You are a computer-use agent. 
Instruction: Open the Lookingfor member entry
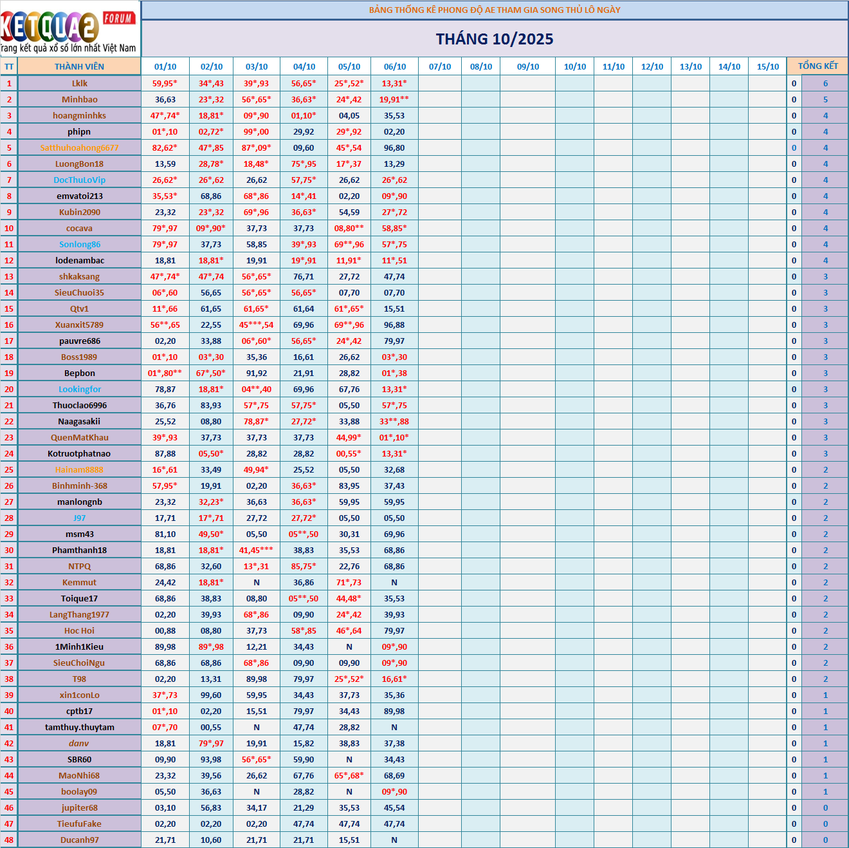click(x=79, y=389)
